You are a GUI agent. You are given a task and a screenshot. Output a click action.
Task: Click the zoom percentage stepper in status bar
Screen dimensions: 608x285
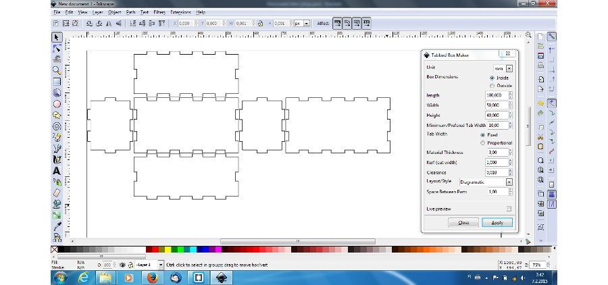click(x=549, y=265)
